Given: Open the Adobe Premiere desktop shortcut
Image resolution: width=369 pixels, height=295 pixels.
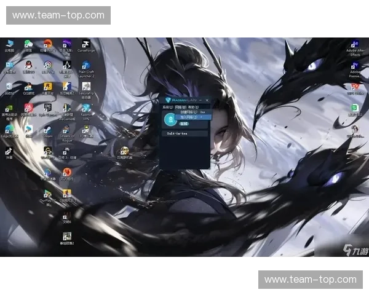Looking at the screenshot, I should (355, 66).
